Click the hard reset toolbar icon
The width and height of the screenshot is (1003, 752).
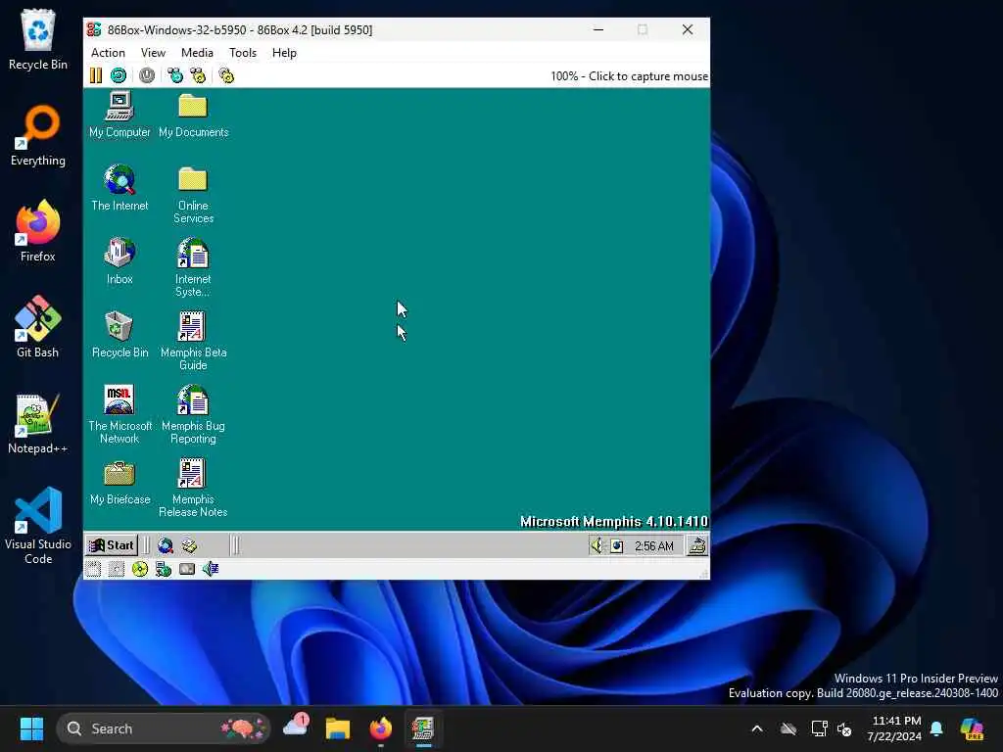(x=119, y=75)
